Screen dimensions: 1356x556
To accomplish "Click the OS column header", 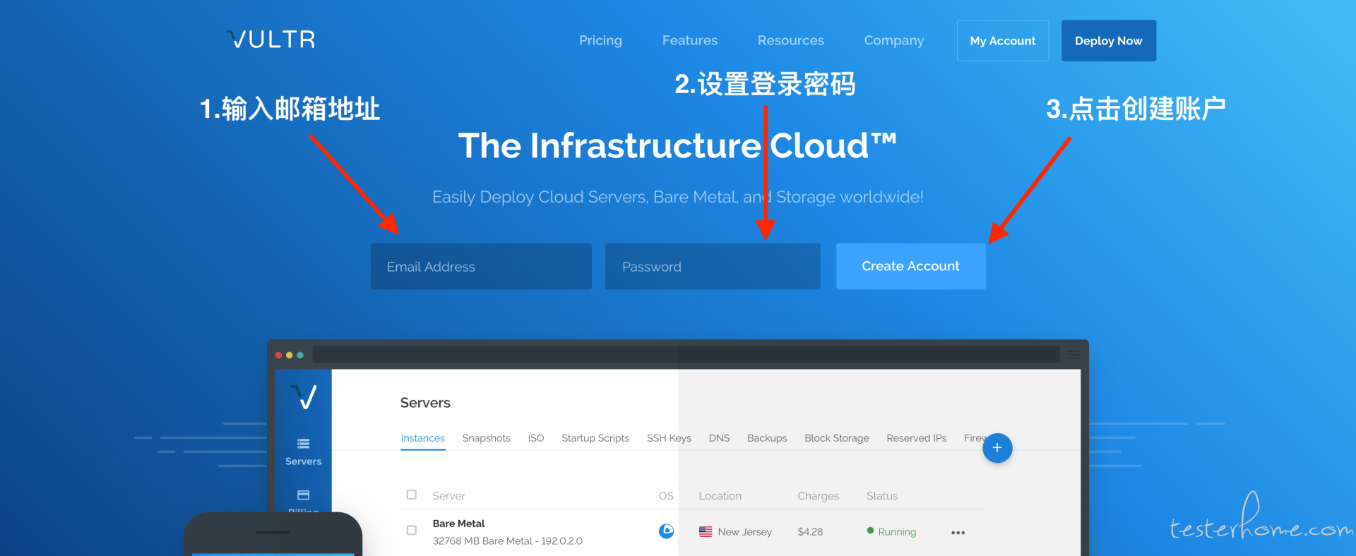I will tap(666, 496).
